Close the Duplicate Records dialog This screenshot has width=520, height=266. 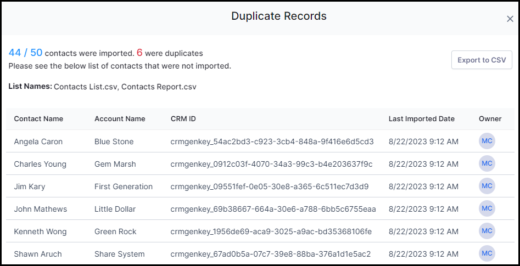[510, 19]
